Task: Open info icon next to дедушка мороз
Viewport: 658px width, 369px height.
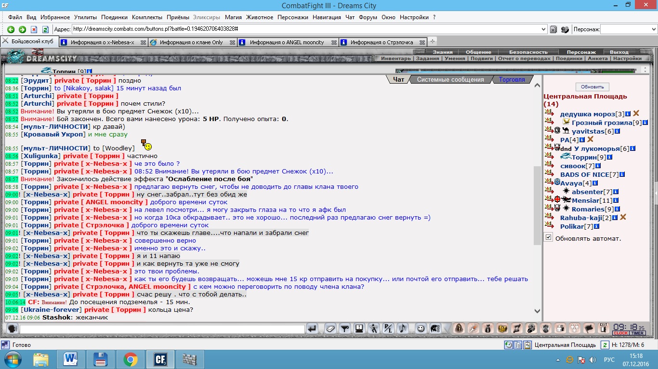Action: [x=628, y=114]
